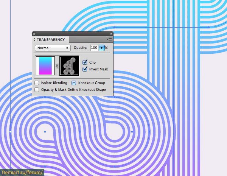Collapse the panel using double-arrow icon
This screenshot has width=227, height=176.
(110, 34)
